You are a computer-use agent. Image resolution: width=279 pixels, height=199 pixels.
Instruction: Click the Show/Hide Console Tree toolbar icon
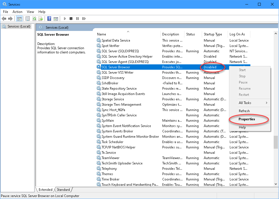[x=19, y=19]
